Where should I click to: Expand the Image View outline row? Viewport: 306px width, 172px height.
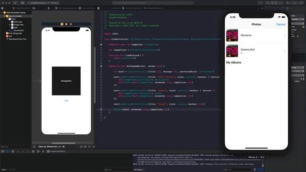coord(10,25)
